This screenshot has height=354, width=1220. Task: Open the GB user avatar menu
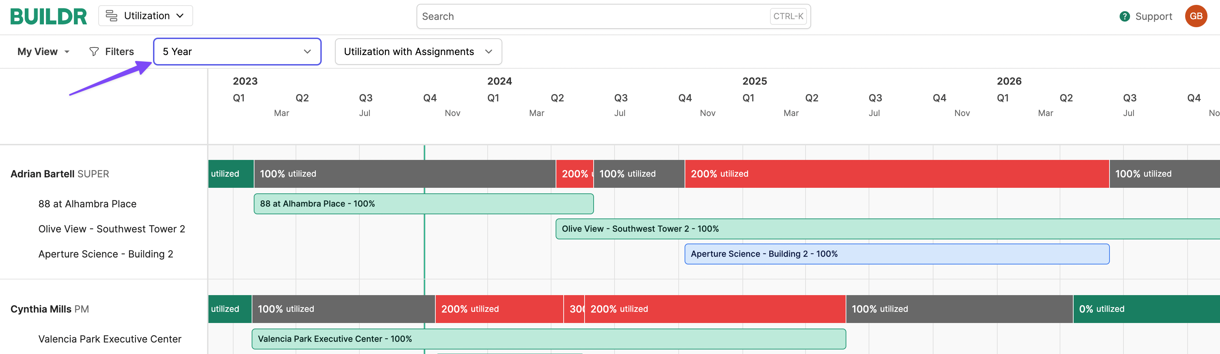pos(1195,16)
